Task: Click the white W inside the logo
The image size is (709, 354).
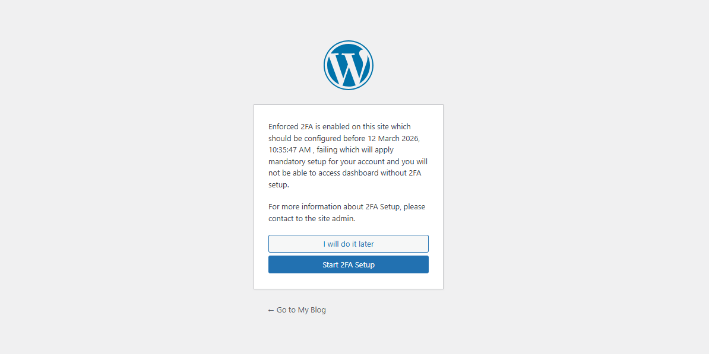Action: coord(349,67)
